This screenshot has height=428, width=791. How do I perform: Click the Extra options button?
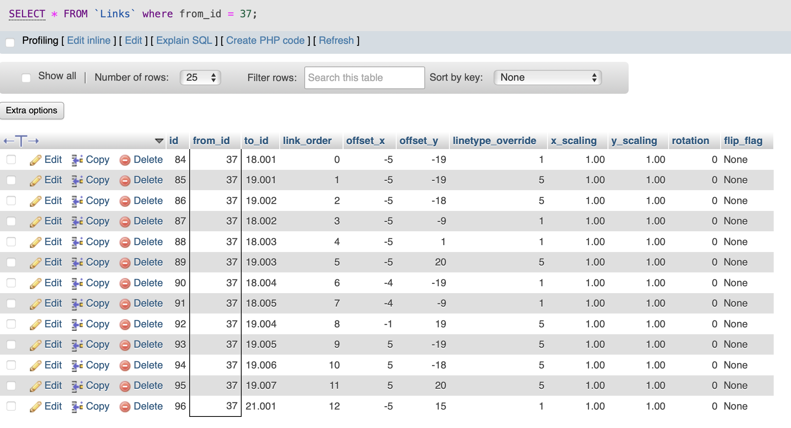32,111
